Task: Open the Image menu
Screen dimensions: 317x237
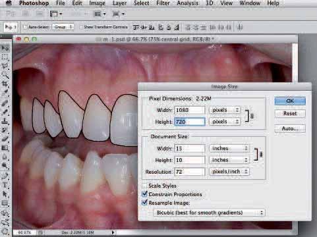Action: coord(97,3)
